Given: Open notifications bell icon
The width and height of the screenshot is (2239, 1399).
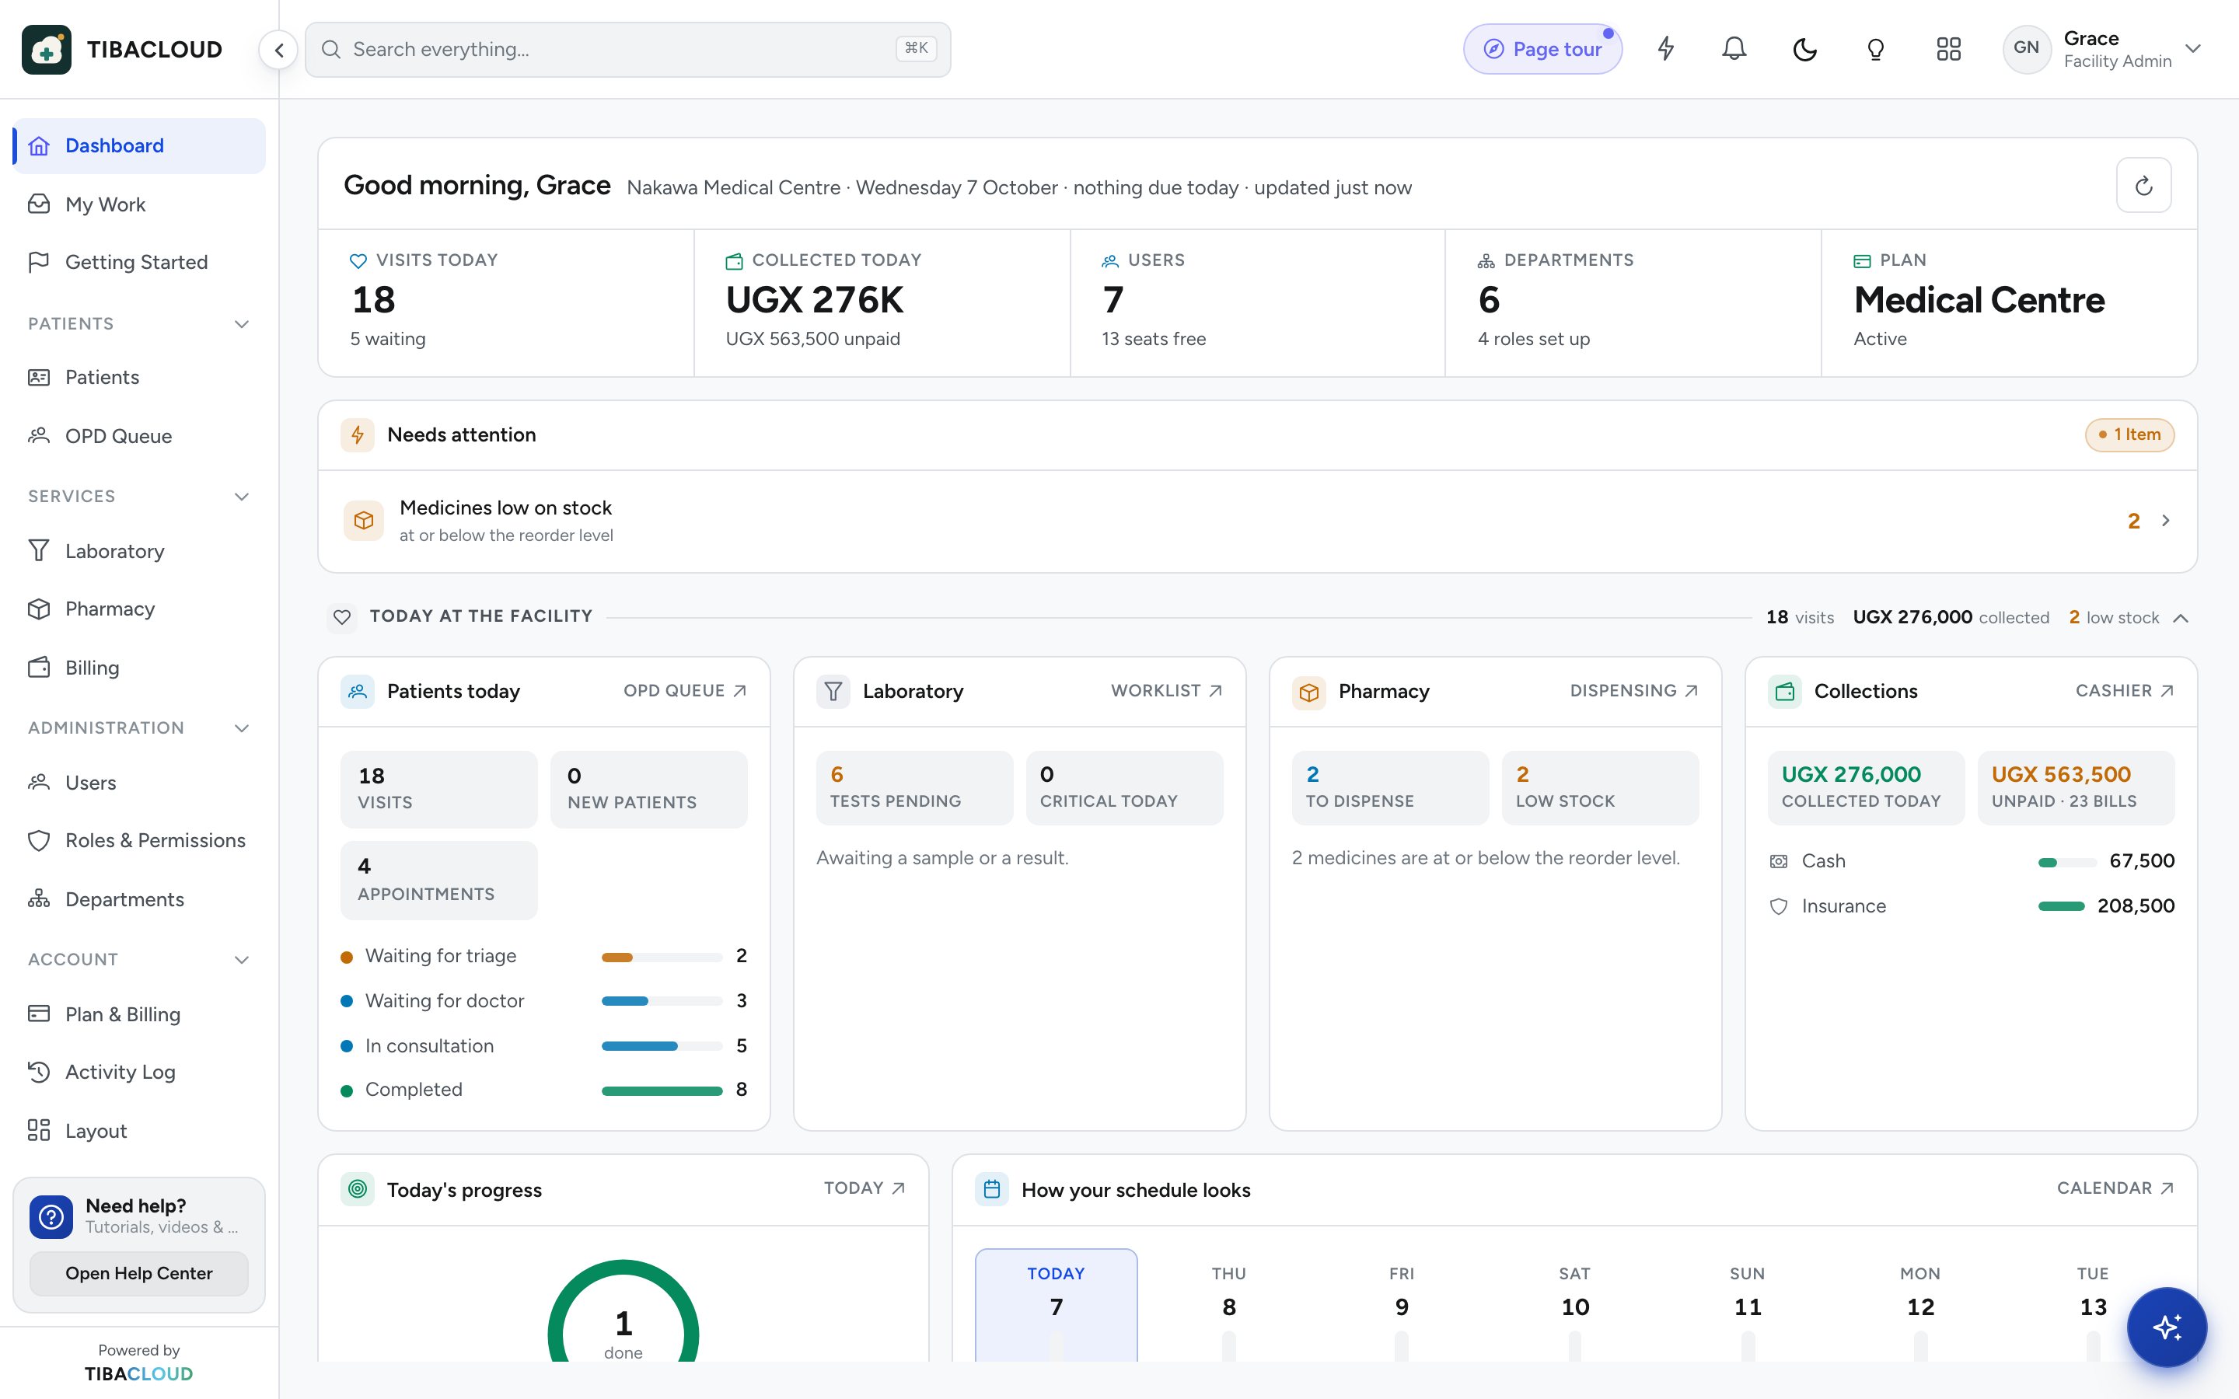Looking at the screenshot, I should tap(1734, 49).
